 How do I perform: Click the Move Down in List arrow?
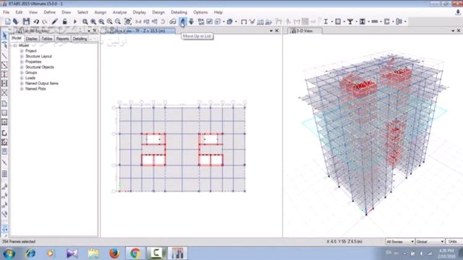(191, 22)
